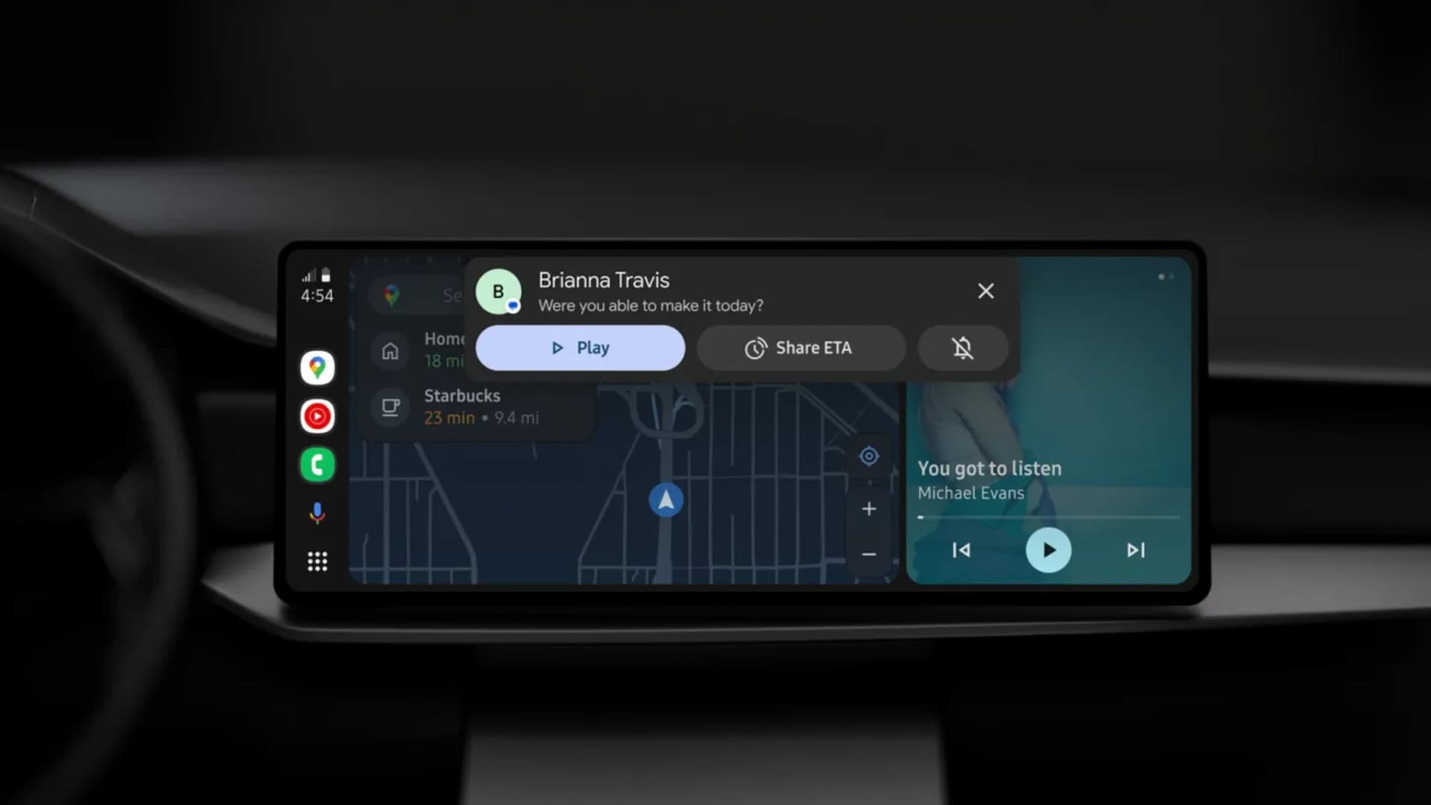This screenshot has height=805, width=1431.
Task: Open all apps grid menu
Action: 317,561
